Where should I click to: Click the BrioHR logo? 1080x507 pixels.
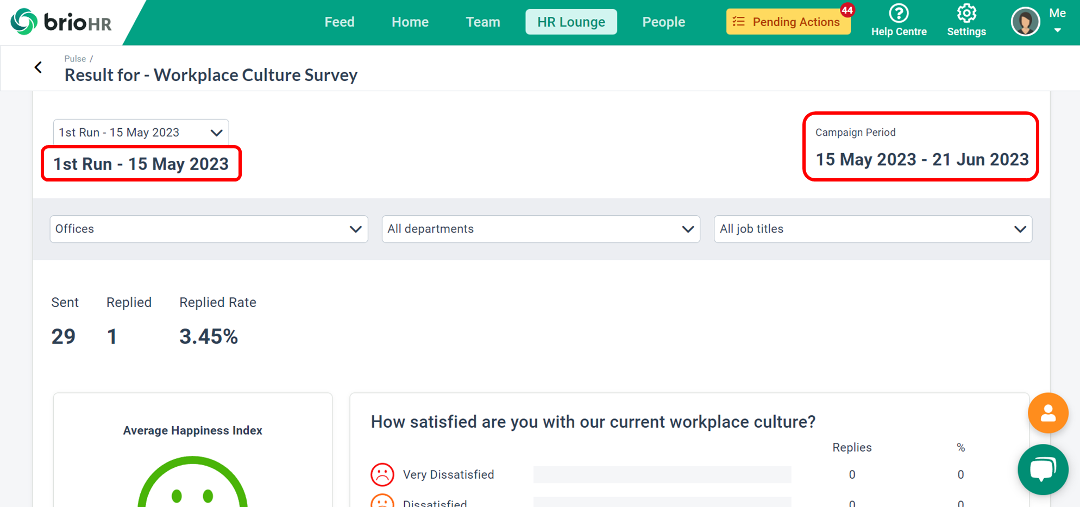click(61, 22)
